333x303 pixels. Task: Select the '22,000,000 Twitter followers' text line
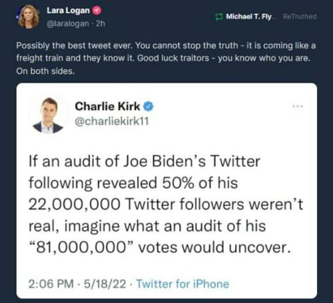pos(166,204)
